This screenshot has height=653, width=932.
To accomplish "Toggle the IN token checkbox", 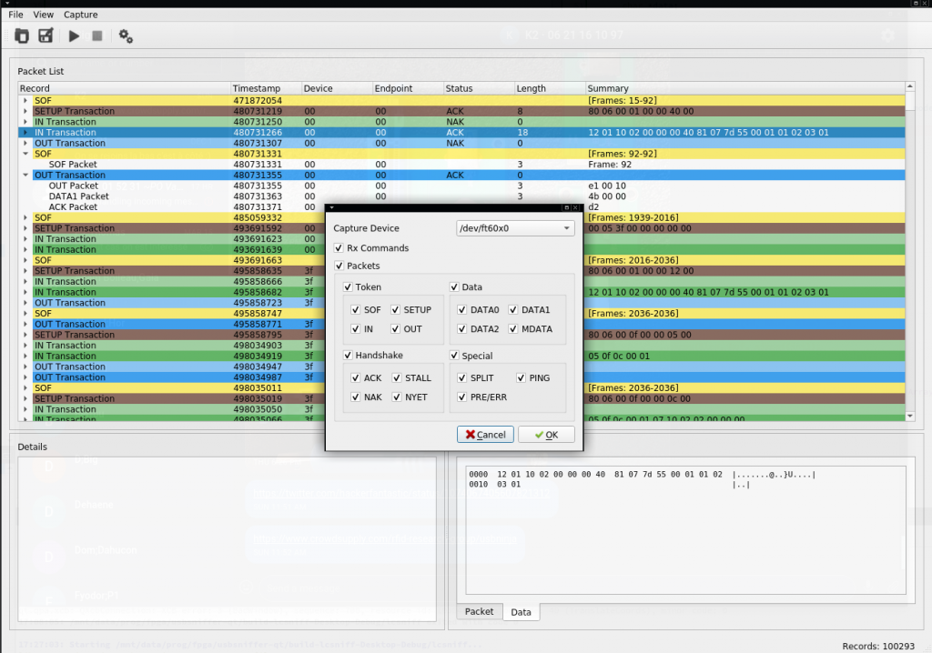I will tap(356, 328).
